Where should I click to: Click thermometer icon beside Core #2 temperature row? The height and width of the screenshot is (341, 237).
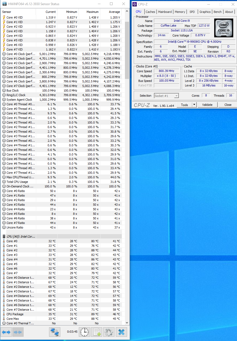click(x=4, y=250)
